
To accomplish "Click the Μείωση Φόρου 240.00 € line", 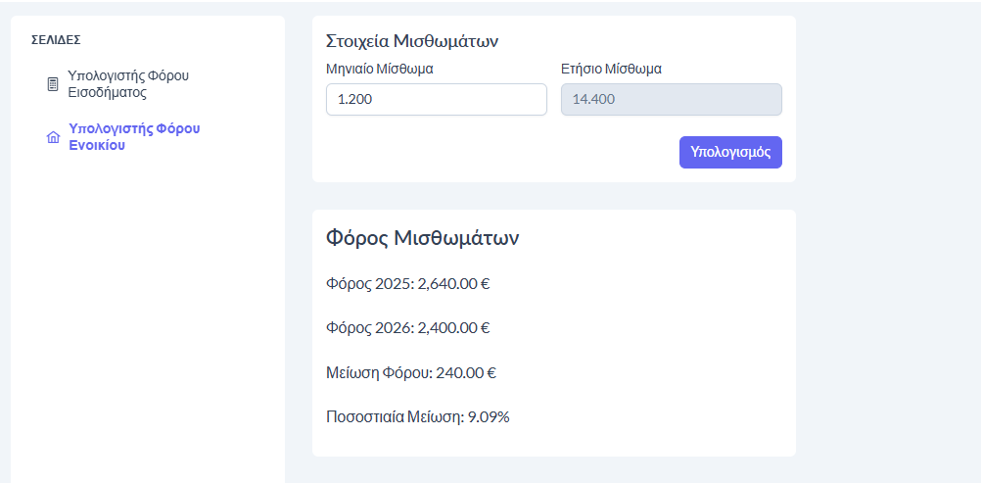I will (x=410, y=372).
